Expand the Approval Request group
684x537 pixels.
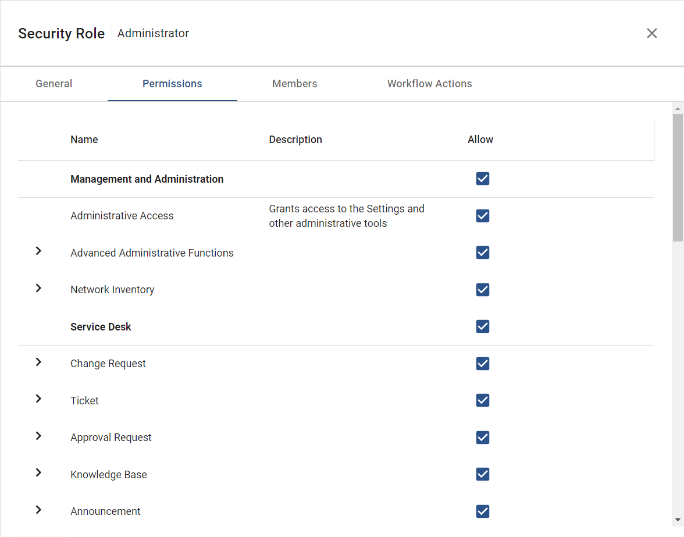coord(38,436)
